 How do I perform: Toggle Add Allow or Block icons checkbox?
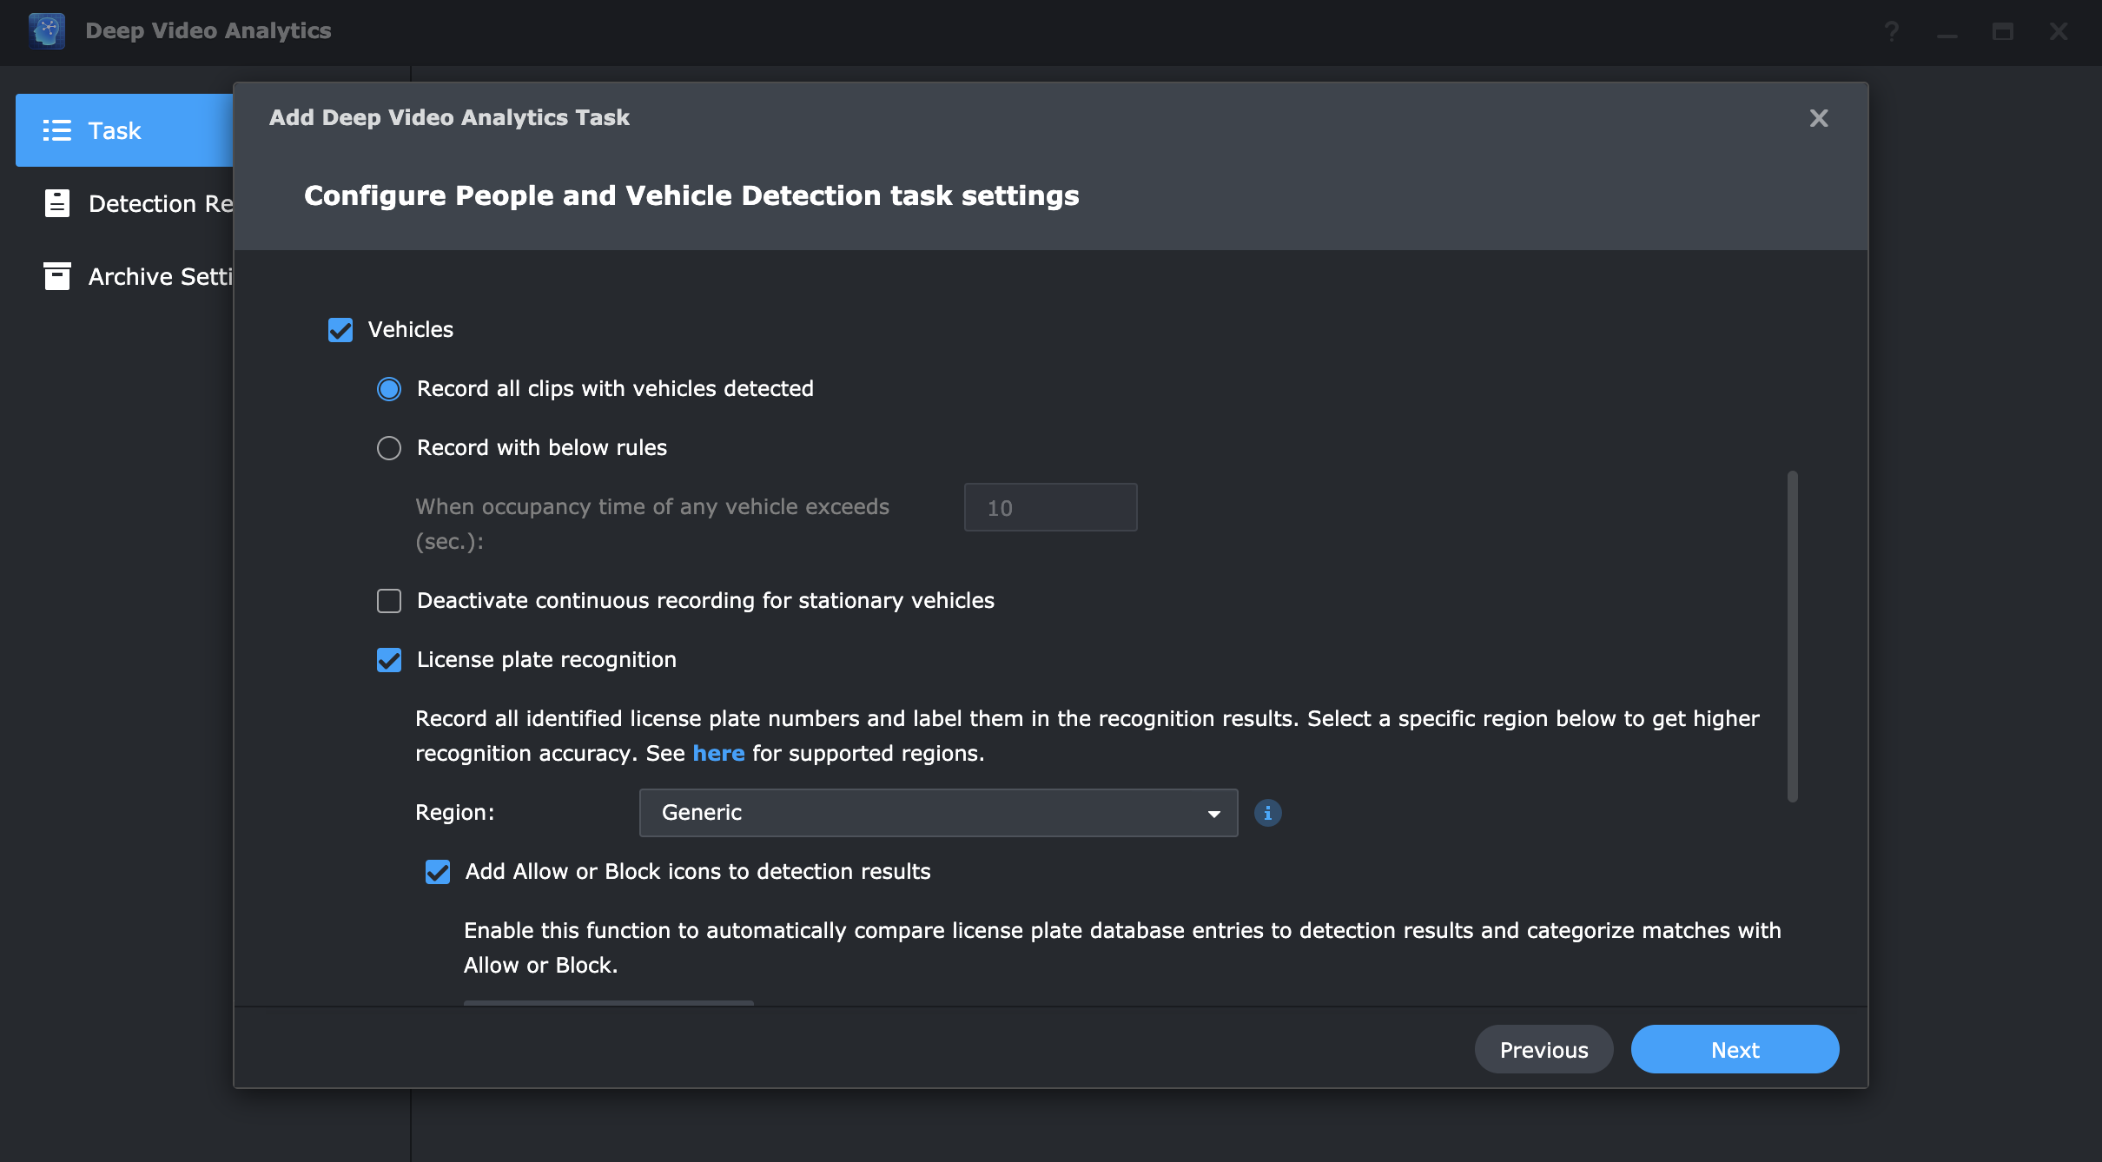coord(438,872)
